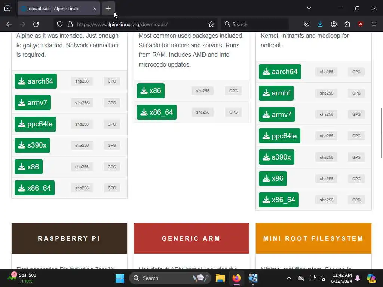Download aarch64 in the left column
Image resolution: width=383 pixels, height=287 pixels.
[x=36, y=81]
